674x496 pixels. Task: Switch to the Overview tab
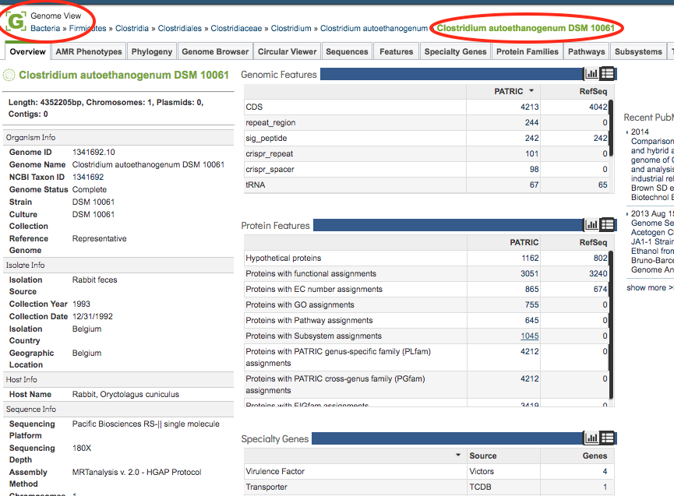[x=27, y=51]
